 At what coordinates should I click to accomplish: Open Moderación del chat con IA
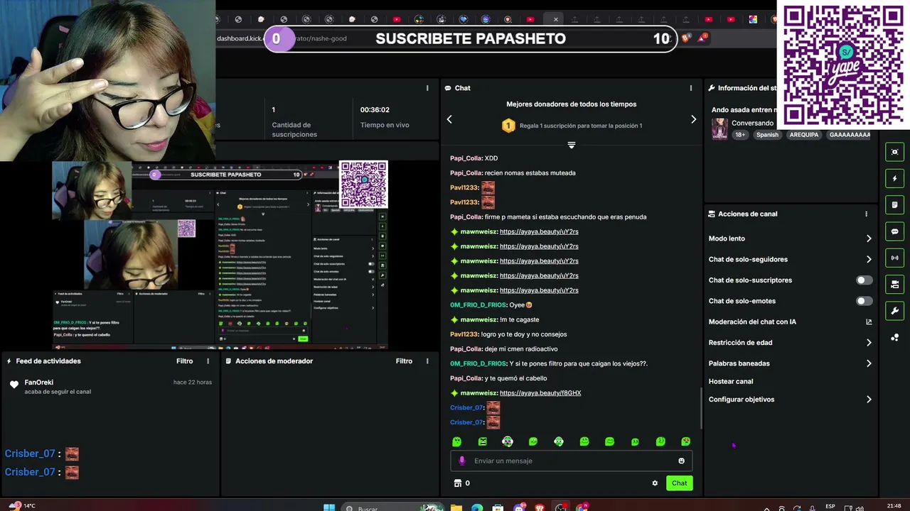[x=752, y=322]
